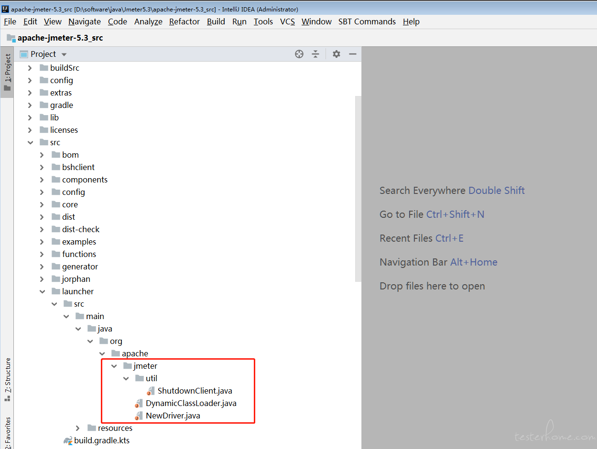Select DynamicClassLoader.java in the tree
The image size is (597, 449).
point(191,403)
